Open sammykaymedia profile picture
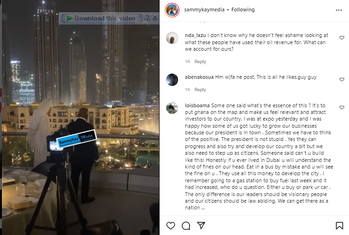Screen dimensions: 349x235 click(172, 10)
